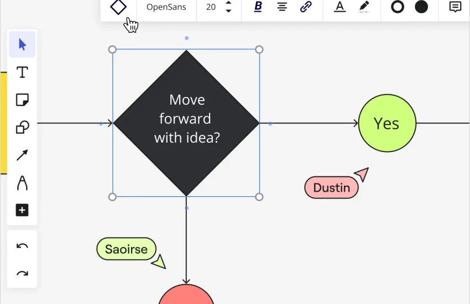Toggle bold text formatting

[x=258, y=7]
